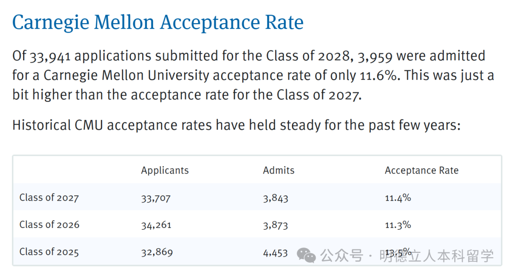Image resolution: width=510 pixels, height=276 pixels.
Task: Click the 32,869 applicants cell
Action: tap(157, 252)
